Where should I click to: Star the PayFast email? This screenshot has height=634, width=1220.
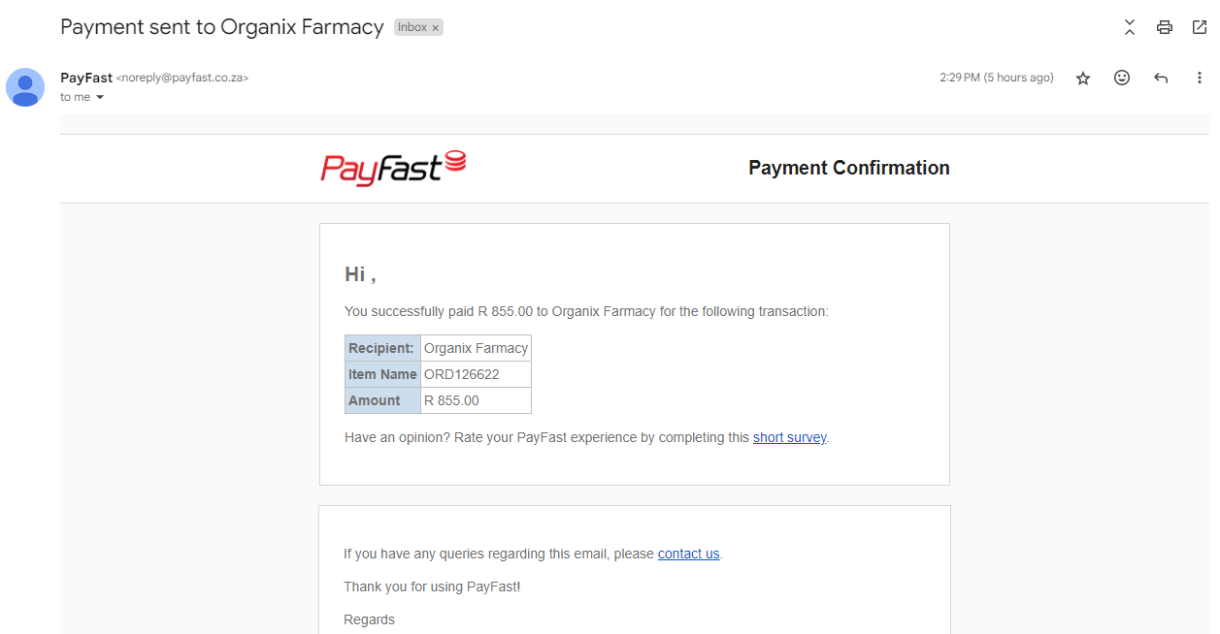(x=1083, y=79)
